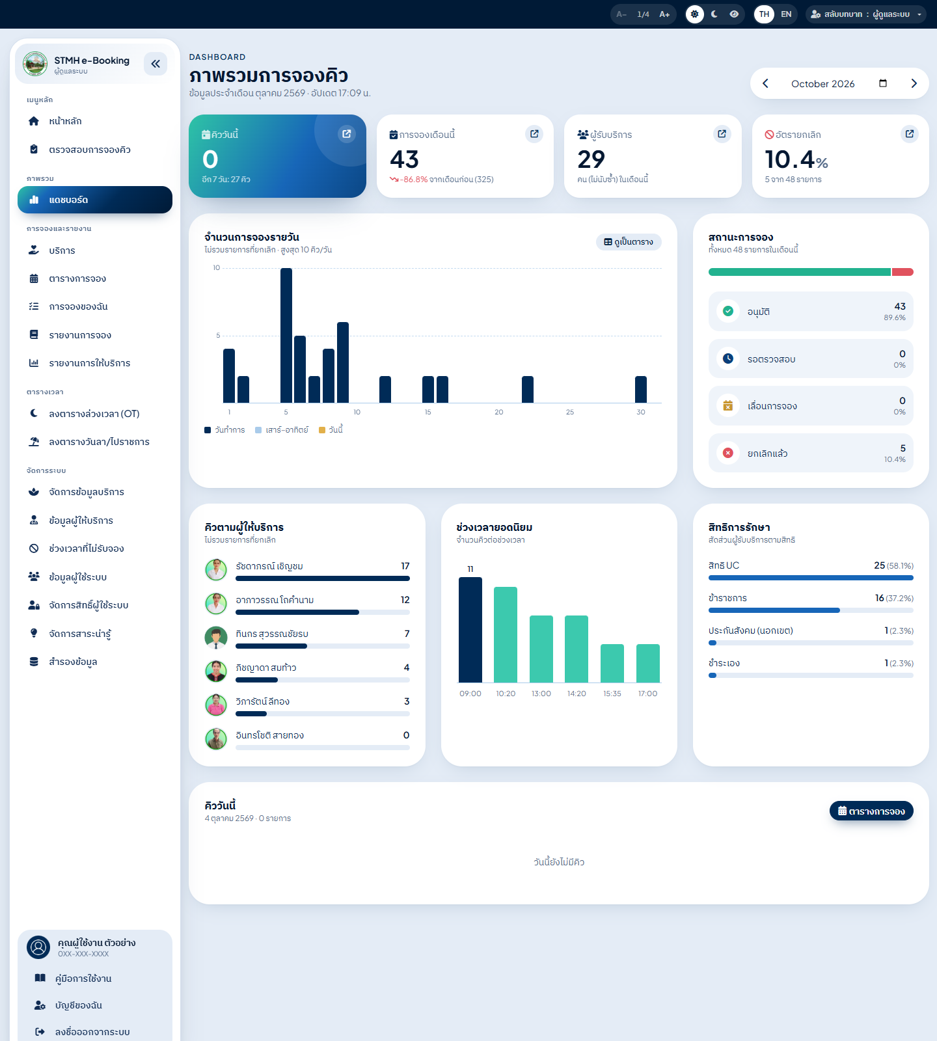Open ลงตารางล่วงเวลา (OT) menu item
Image resolution: width=937 pixels, height=1041 pixels.
coord(95,414)
